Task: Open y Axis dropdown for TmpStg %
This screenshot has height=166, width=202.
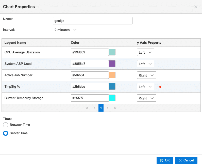Action: (x=146, y=87)
